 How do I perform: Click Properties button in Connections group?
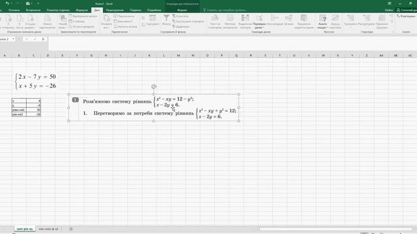pos(123,21)
